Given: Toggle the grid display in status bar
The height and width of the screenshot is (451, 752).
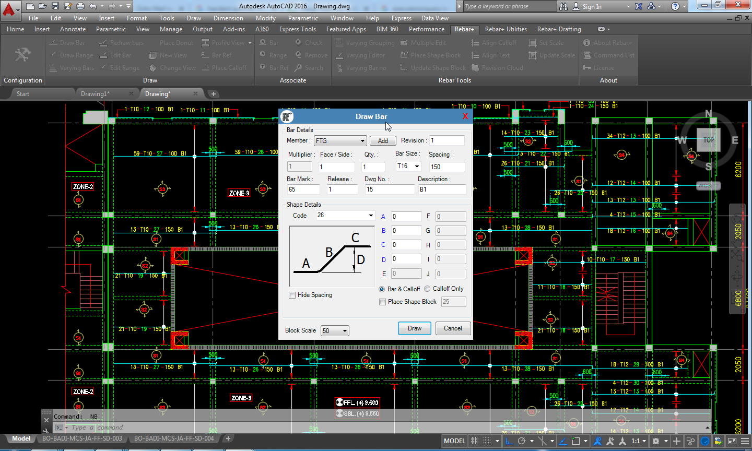Looking at the screenshot, I should 475,441.
